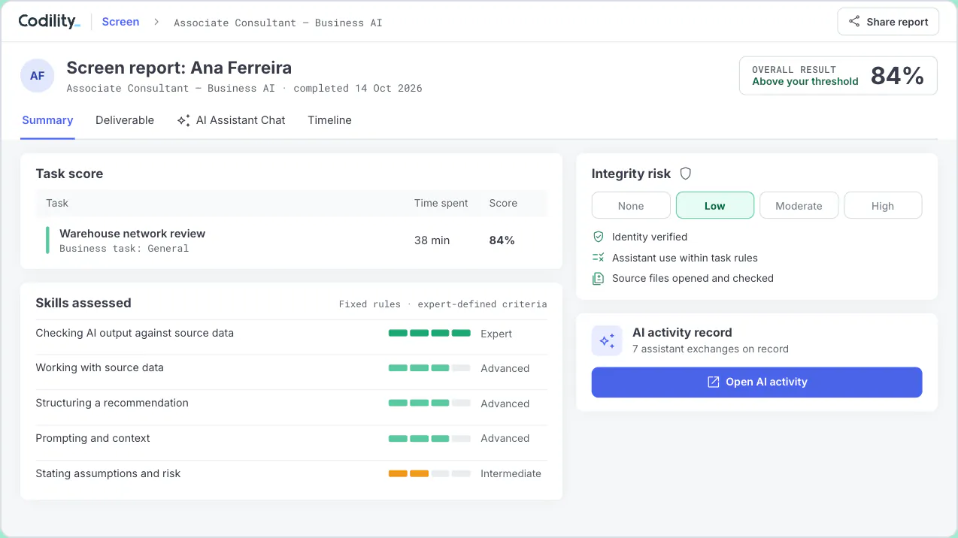Click the AI activity record sparkle icon
The width and height of the screenshot is (958, 538).
click(607, 340)
